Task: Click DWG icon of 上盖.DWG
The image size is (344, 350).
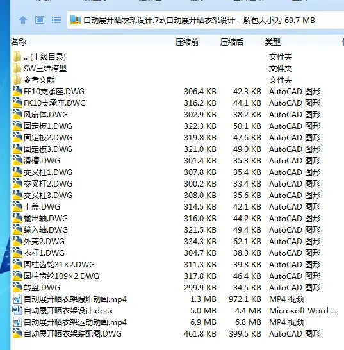Action: pyautogui.click(x=17, y=206)
